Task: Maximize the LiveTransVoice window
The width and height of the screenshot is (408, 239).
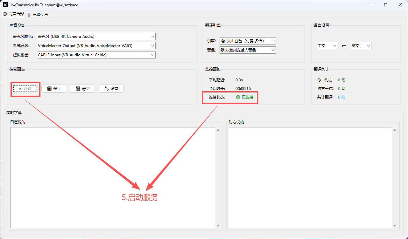Action: (x=386, y=5)
